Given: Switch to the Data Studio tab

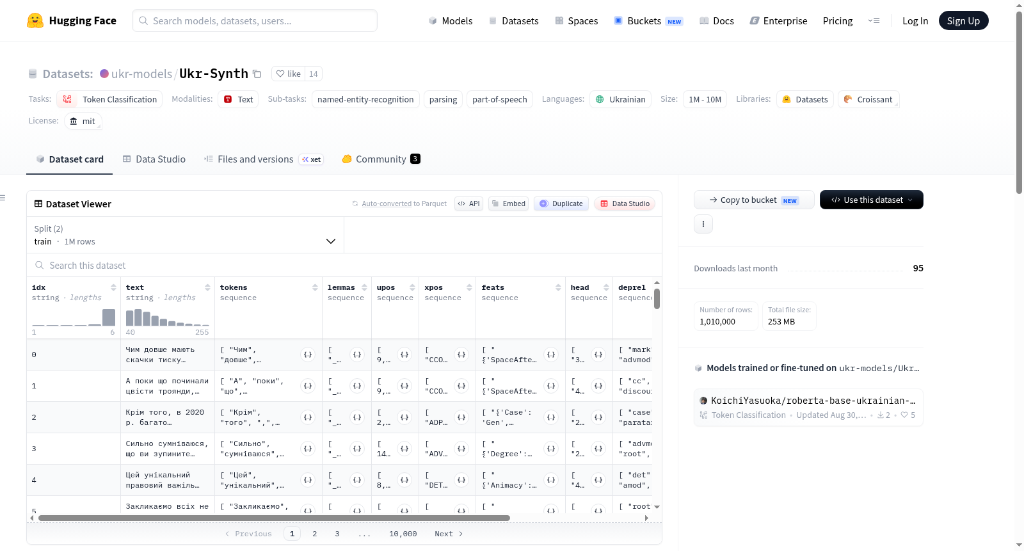Looking at the screenshot, I should [154, 159].
